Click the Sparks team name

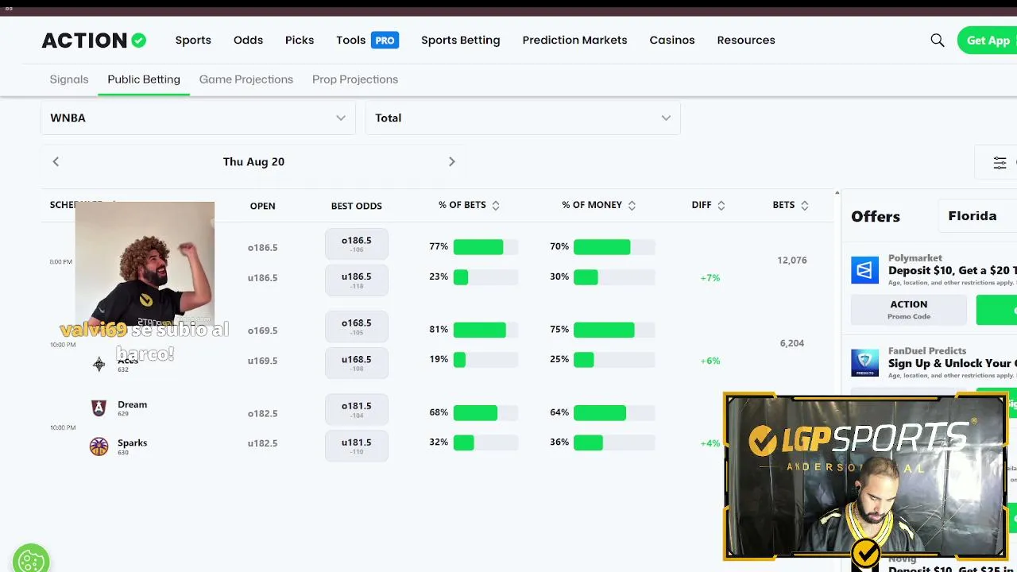pos(132,443)
